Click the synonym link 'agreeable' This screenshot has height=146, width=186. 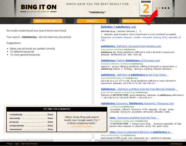pyautogui.click(x=173, y=38)
